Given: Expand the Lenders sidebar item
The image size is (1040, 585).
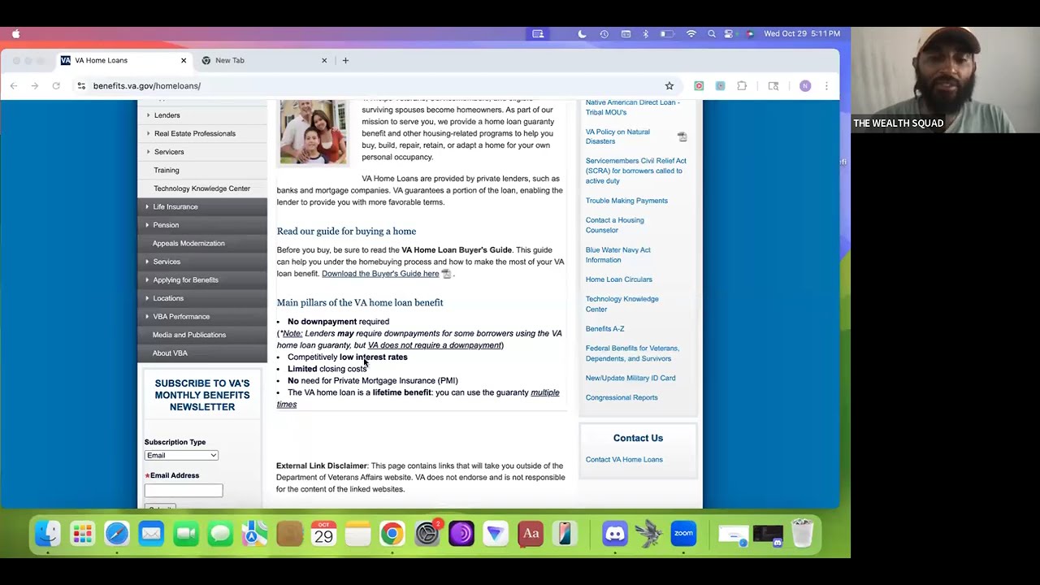Looking at the screenshot, I should 149,115.
